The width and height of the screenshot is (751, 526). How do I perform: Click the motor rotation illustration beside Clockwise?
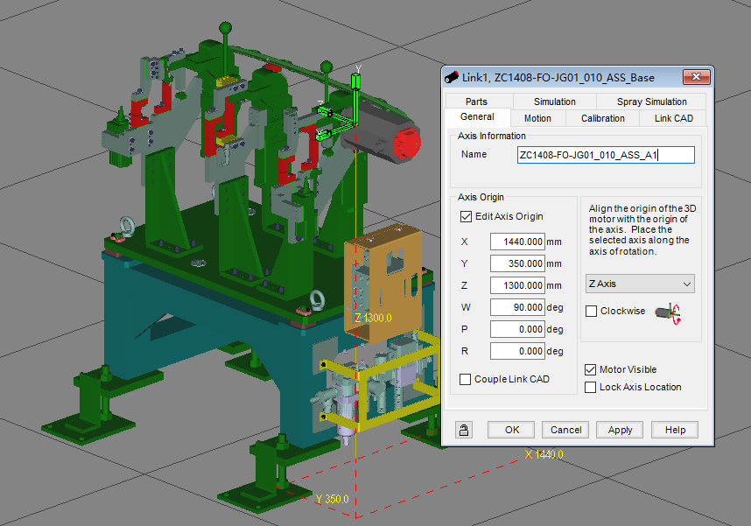click(667, 311)
